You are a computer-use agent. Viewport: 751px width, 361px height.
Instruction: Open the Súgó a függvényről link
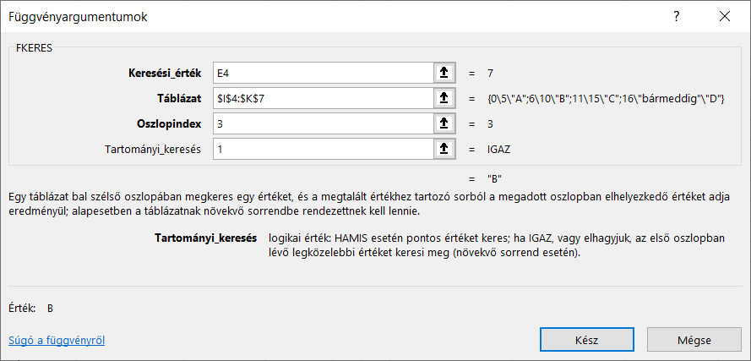click(x=57, y=341)
